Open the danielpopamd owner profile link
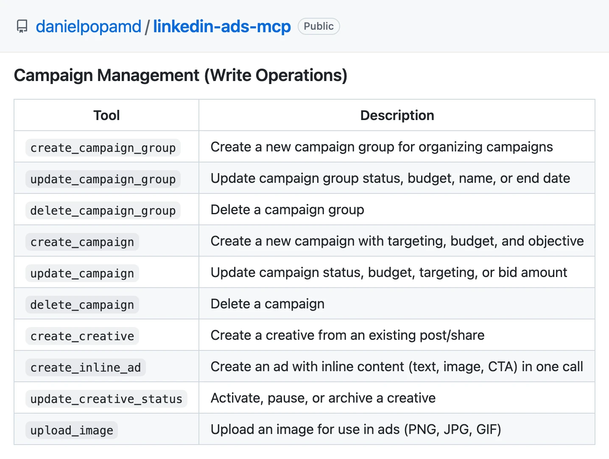Screen dimensions: 609x459 coord(89,26)
